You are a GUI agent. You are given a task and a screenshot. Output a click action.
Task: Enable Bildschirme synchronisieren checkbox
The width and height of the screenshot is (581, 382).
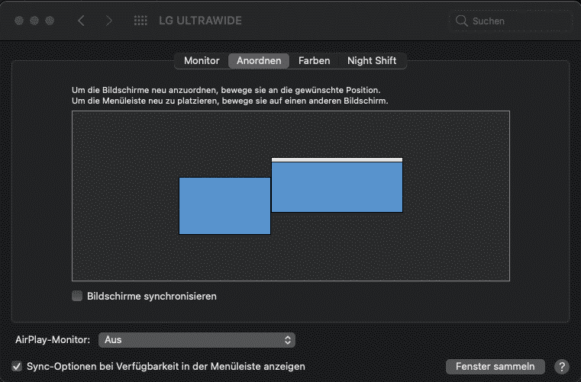[77, 296]
